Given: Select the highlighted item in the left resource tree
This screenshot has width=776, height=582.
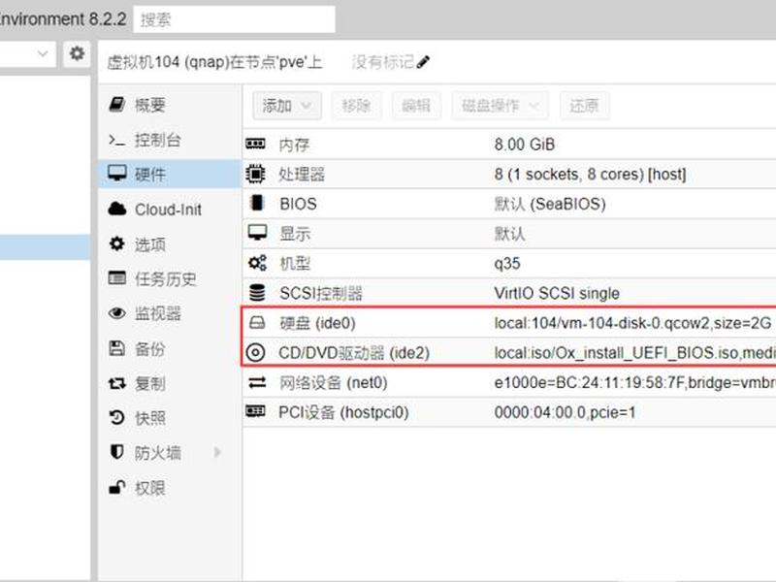Looking at the screenshot, I should coord(45,247).
